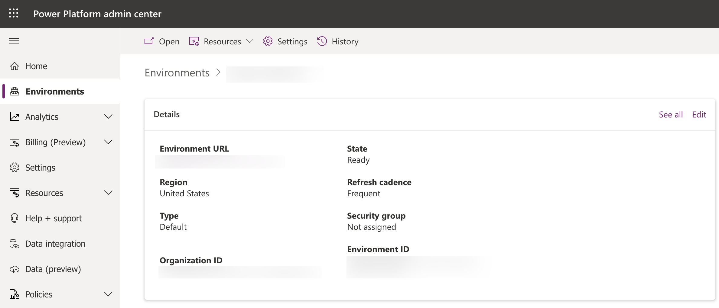Expand the Analytics section chevron
719x308 pixels.
pyautogui.click(x=108, y=117)
